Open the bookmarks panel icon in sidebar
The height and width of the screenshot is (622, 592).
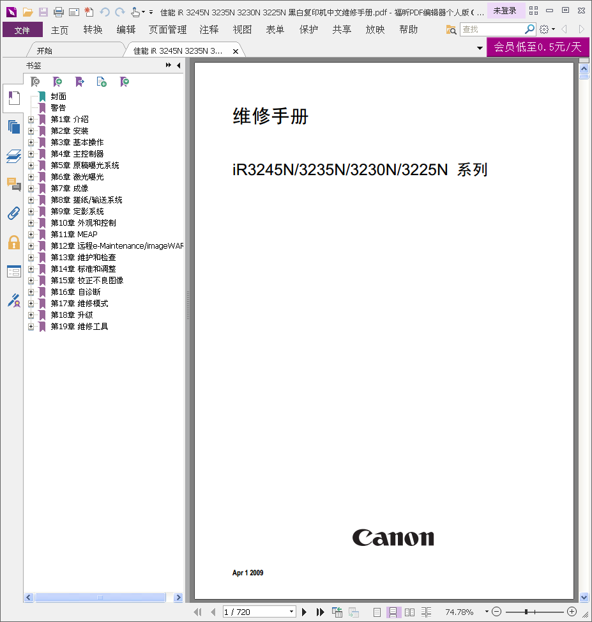coord(14,98)
